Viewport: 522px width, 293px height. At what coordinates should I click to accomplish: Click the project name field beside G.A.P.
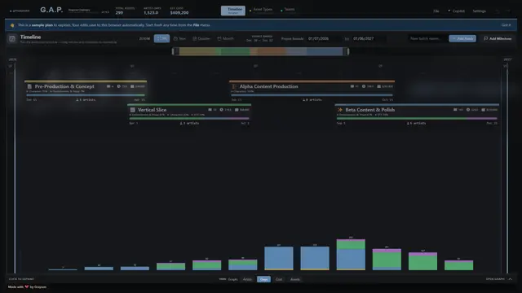(x=83, y=11)
